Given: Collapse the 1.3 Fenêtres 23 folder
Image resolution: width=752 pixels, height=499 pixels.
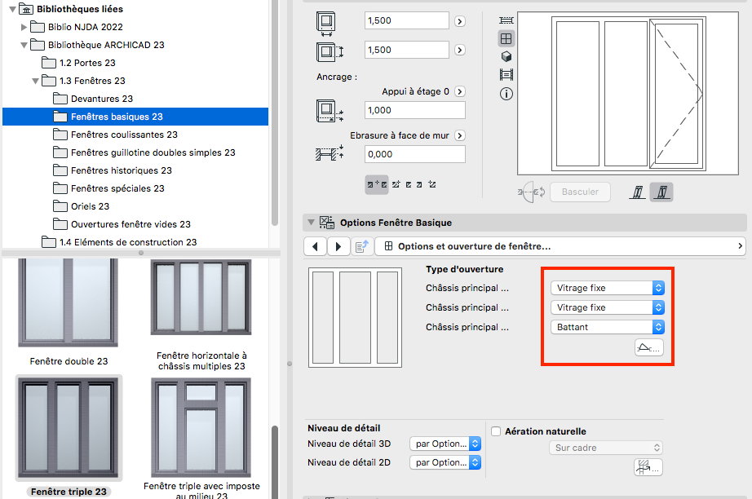Looking at the screenshot, I should (36, 81).
